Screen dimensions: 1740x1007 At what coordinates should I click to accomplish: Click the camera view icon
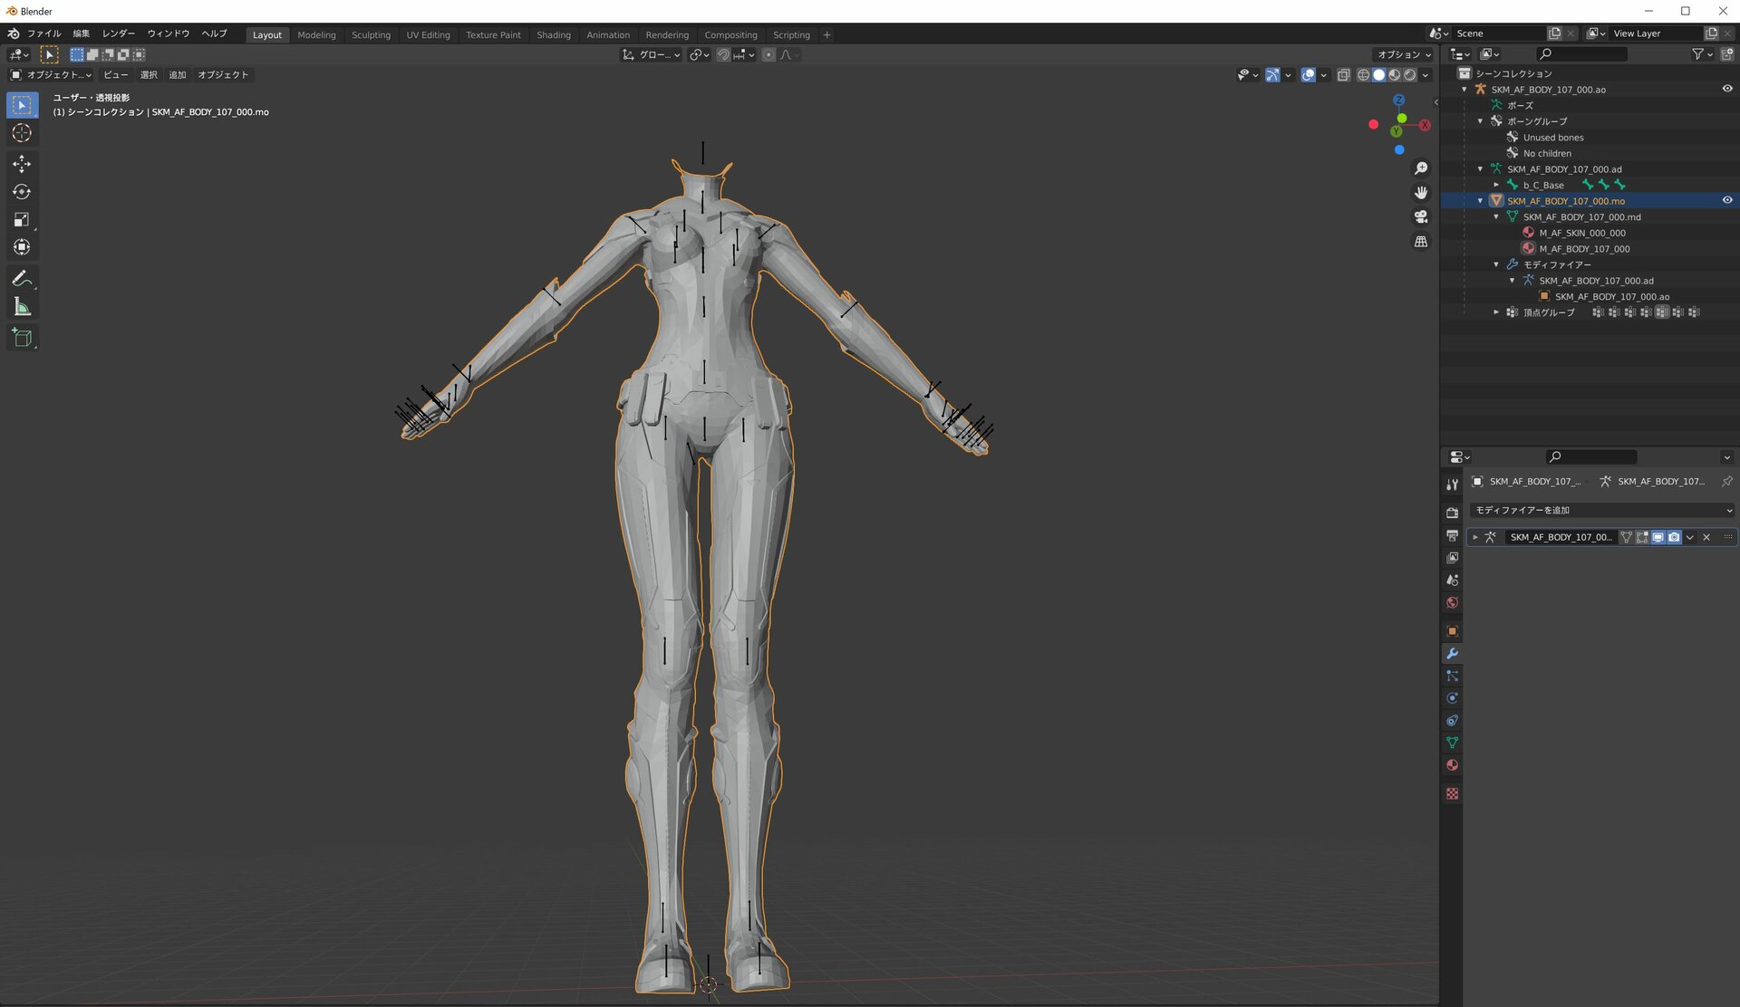[x=1421, y=217]
